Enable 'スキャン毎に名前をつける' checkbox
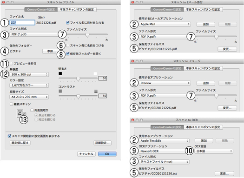Viewport: 244px width, 178px height. [x=68, y=46]
